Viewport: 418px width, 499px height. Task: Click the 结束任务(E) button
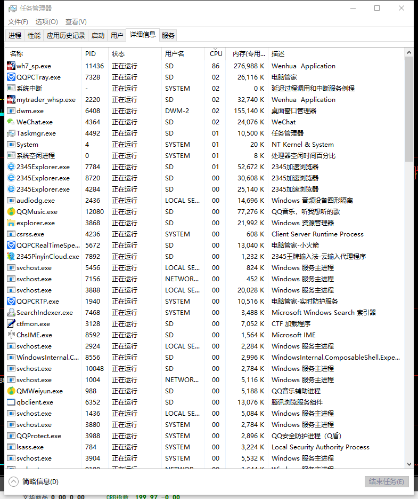point(387,481)
